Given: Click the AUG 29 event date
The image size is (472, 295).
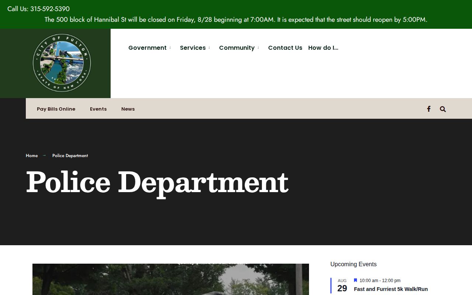Looking at the screenshot, I should point(342,286).
